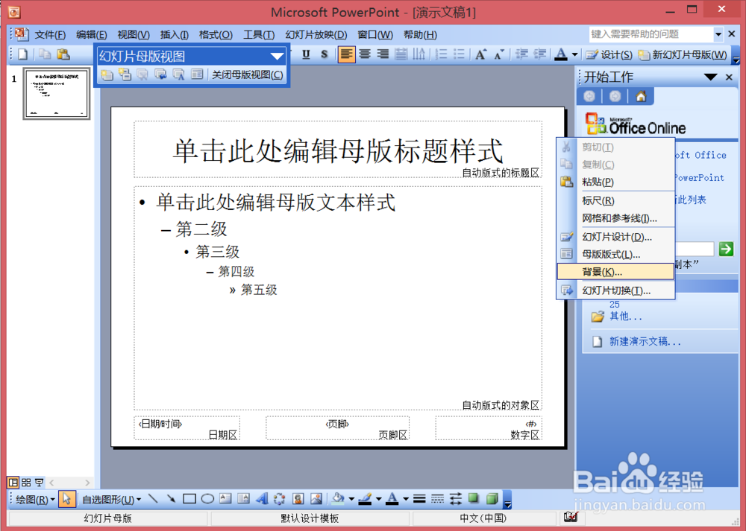Open the 幻灯片放映(D) menu
The width and height of the screenshot is (746, 531).
tap(316, 35)
